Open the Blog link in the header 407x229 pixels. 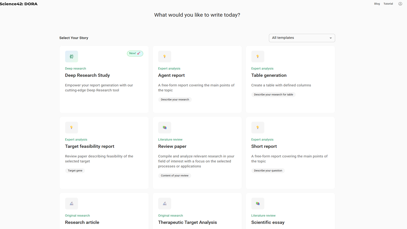click(377, 4)
